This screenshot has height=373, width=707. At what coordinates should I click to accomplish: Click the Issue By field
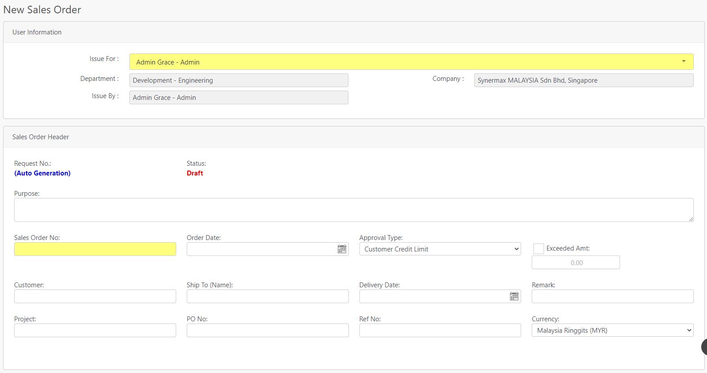click(x=238, y=97)
